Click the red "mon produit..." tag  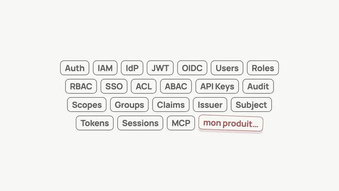(x=231, y=124)
